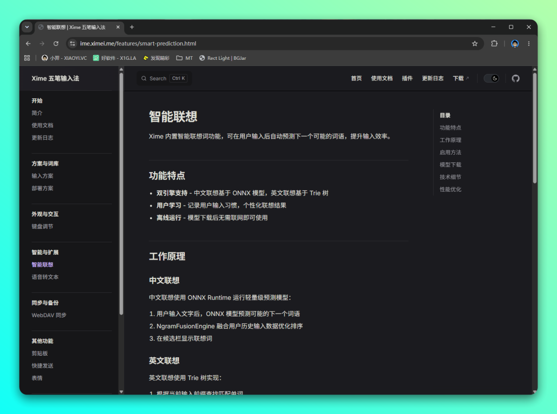Open the 发现精彩 bookmark
557x414 pixels.
click(x=156, y=58)
